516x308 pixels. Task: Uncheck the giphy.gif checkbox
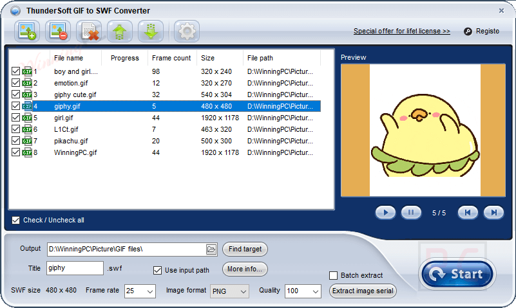coord(15,105)
